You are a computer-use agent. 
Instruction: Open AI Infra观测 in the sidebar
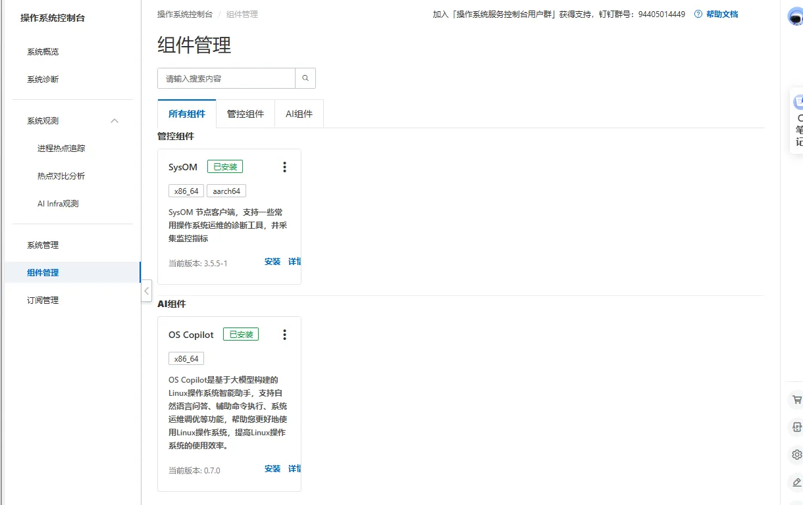(58, 204)
